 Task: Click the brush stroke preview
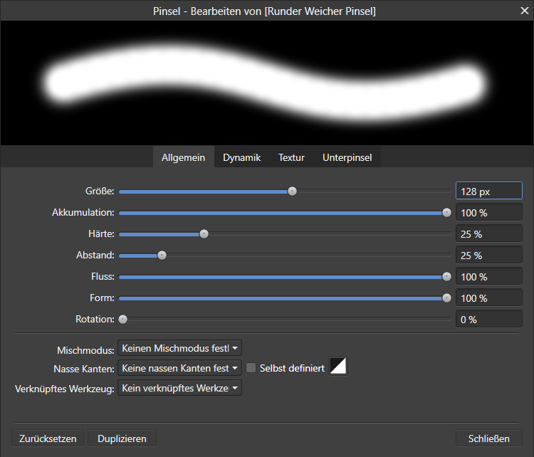pos(267,83)
